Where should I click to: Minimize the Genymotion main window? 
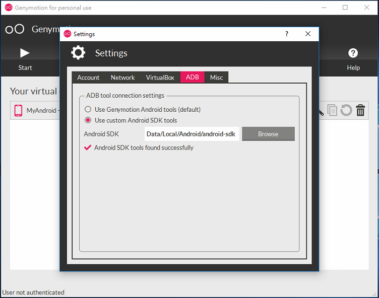324,8
